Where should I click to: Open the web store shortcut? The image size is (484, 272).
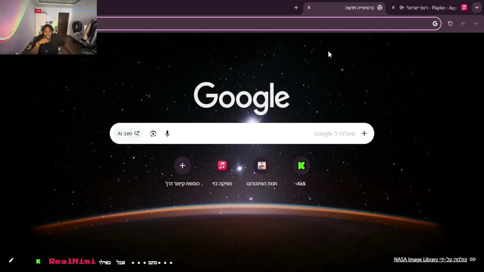point(262,165)
